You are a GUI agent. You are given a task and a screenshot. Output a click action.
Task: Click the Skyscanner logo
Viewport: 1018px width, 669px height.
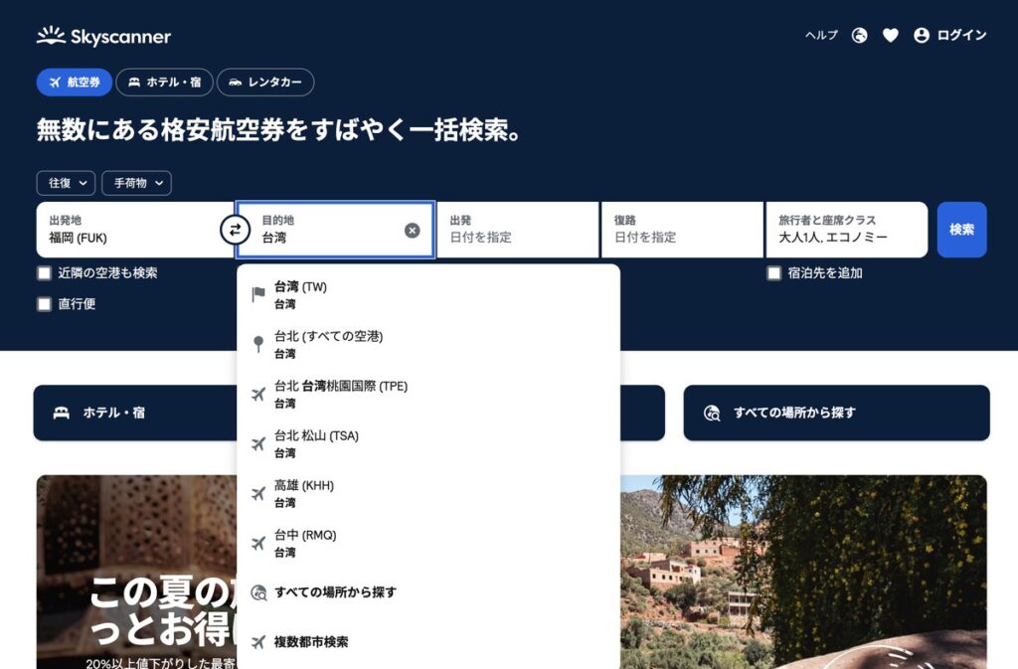(103, 36)
